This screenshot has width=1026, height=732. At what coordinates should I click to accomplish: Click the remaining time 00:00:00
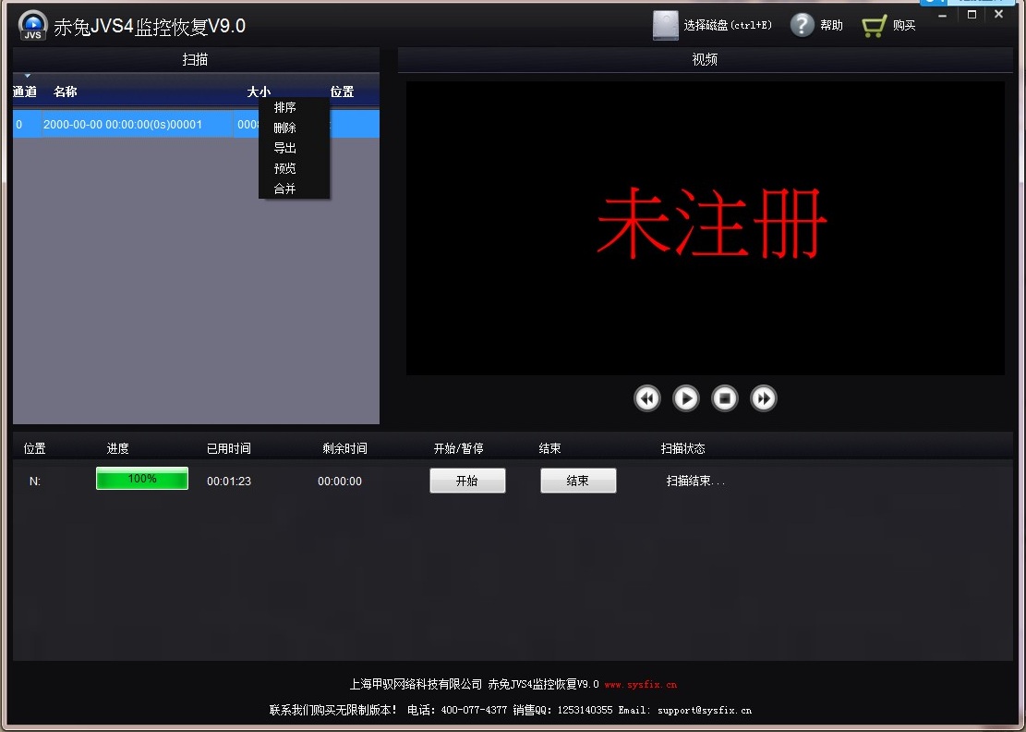click(x=340, y=482)
